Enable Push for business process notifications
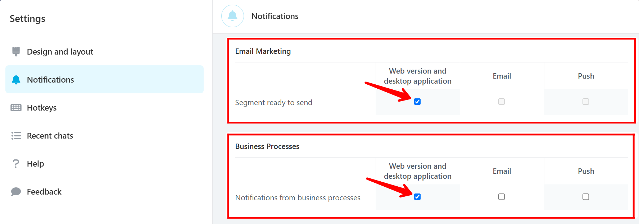The height and width of the screenshot is (224, 639). tap(586, 197)
